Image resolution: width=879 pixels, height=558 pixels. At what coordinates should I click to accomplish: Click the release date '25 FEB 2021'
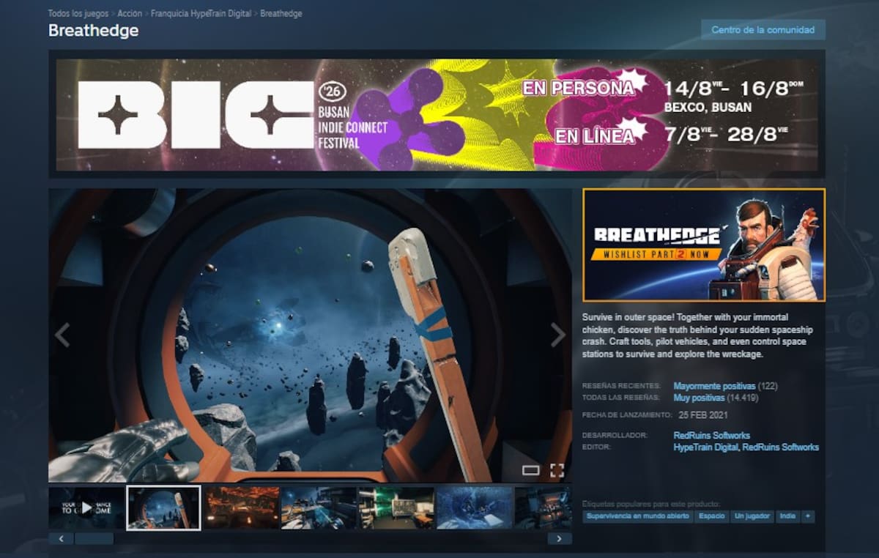pos(702,414)
